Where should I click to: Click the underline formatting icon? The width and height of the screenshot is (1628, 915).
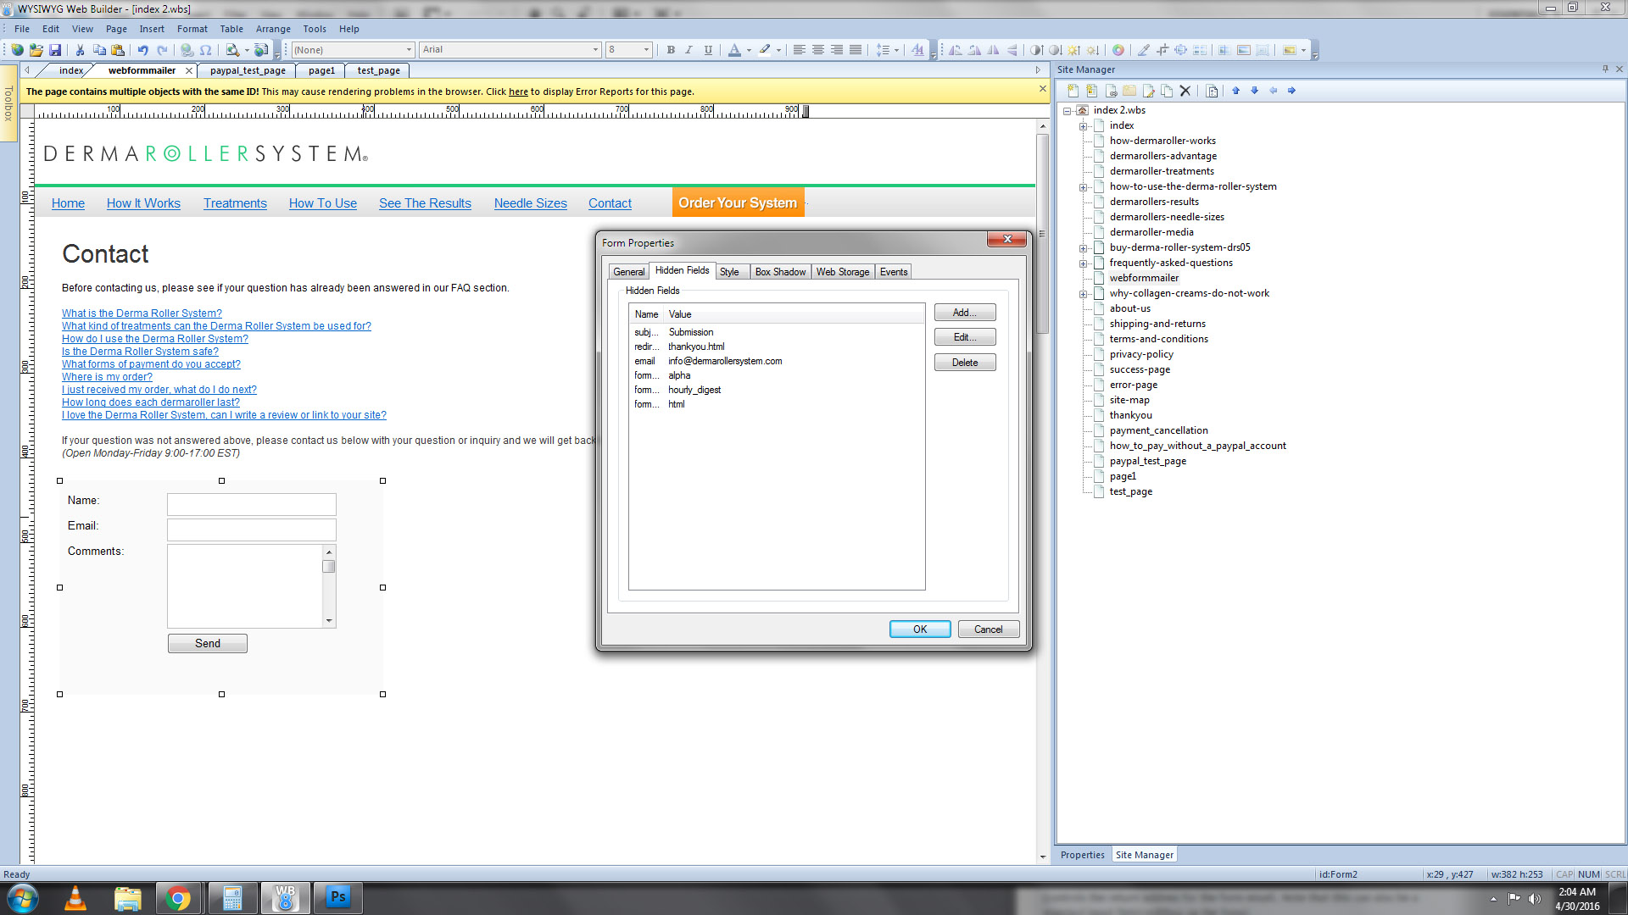pyautogui.click(x=708, y=50)
